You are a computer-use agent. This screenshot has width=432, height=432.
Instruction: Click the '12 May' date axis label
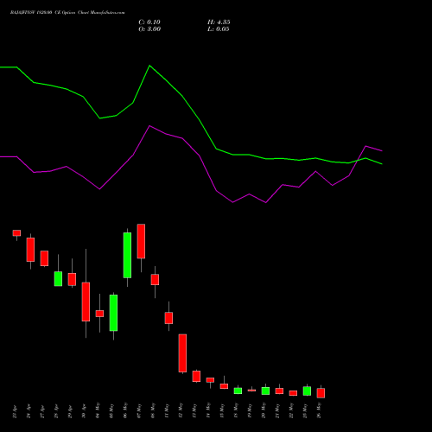[x=181, y=410]
